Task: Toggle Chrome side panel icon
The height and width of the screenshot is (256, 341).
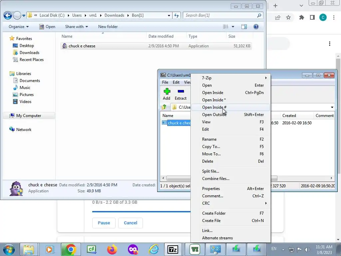Action: (312, 17)
